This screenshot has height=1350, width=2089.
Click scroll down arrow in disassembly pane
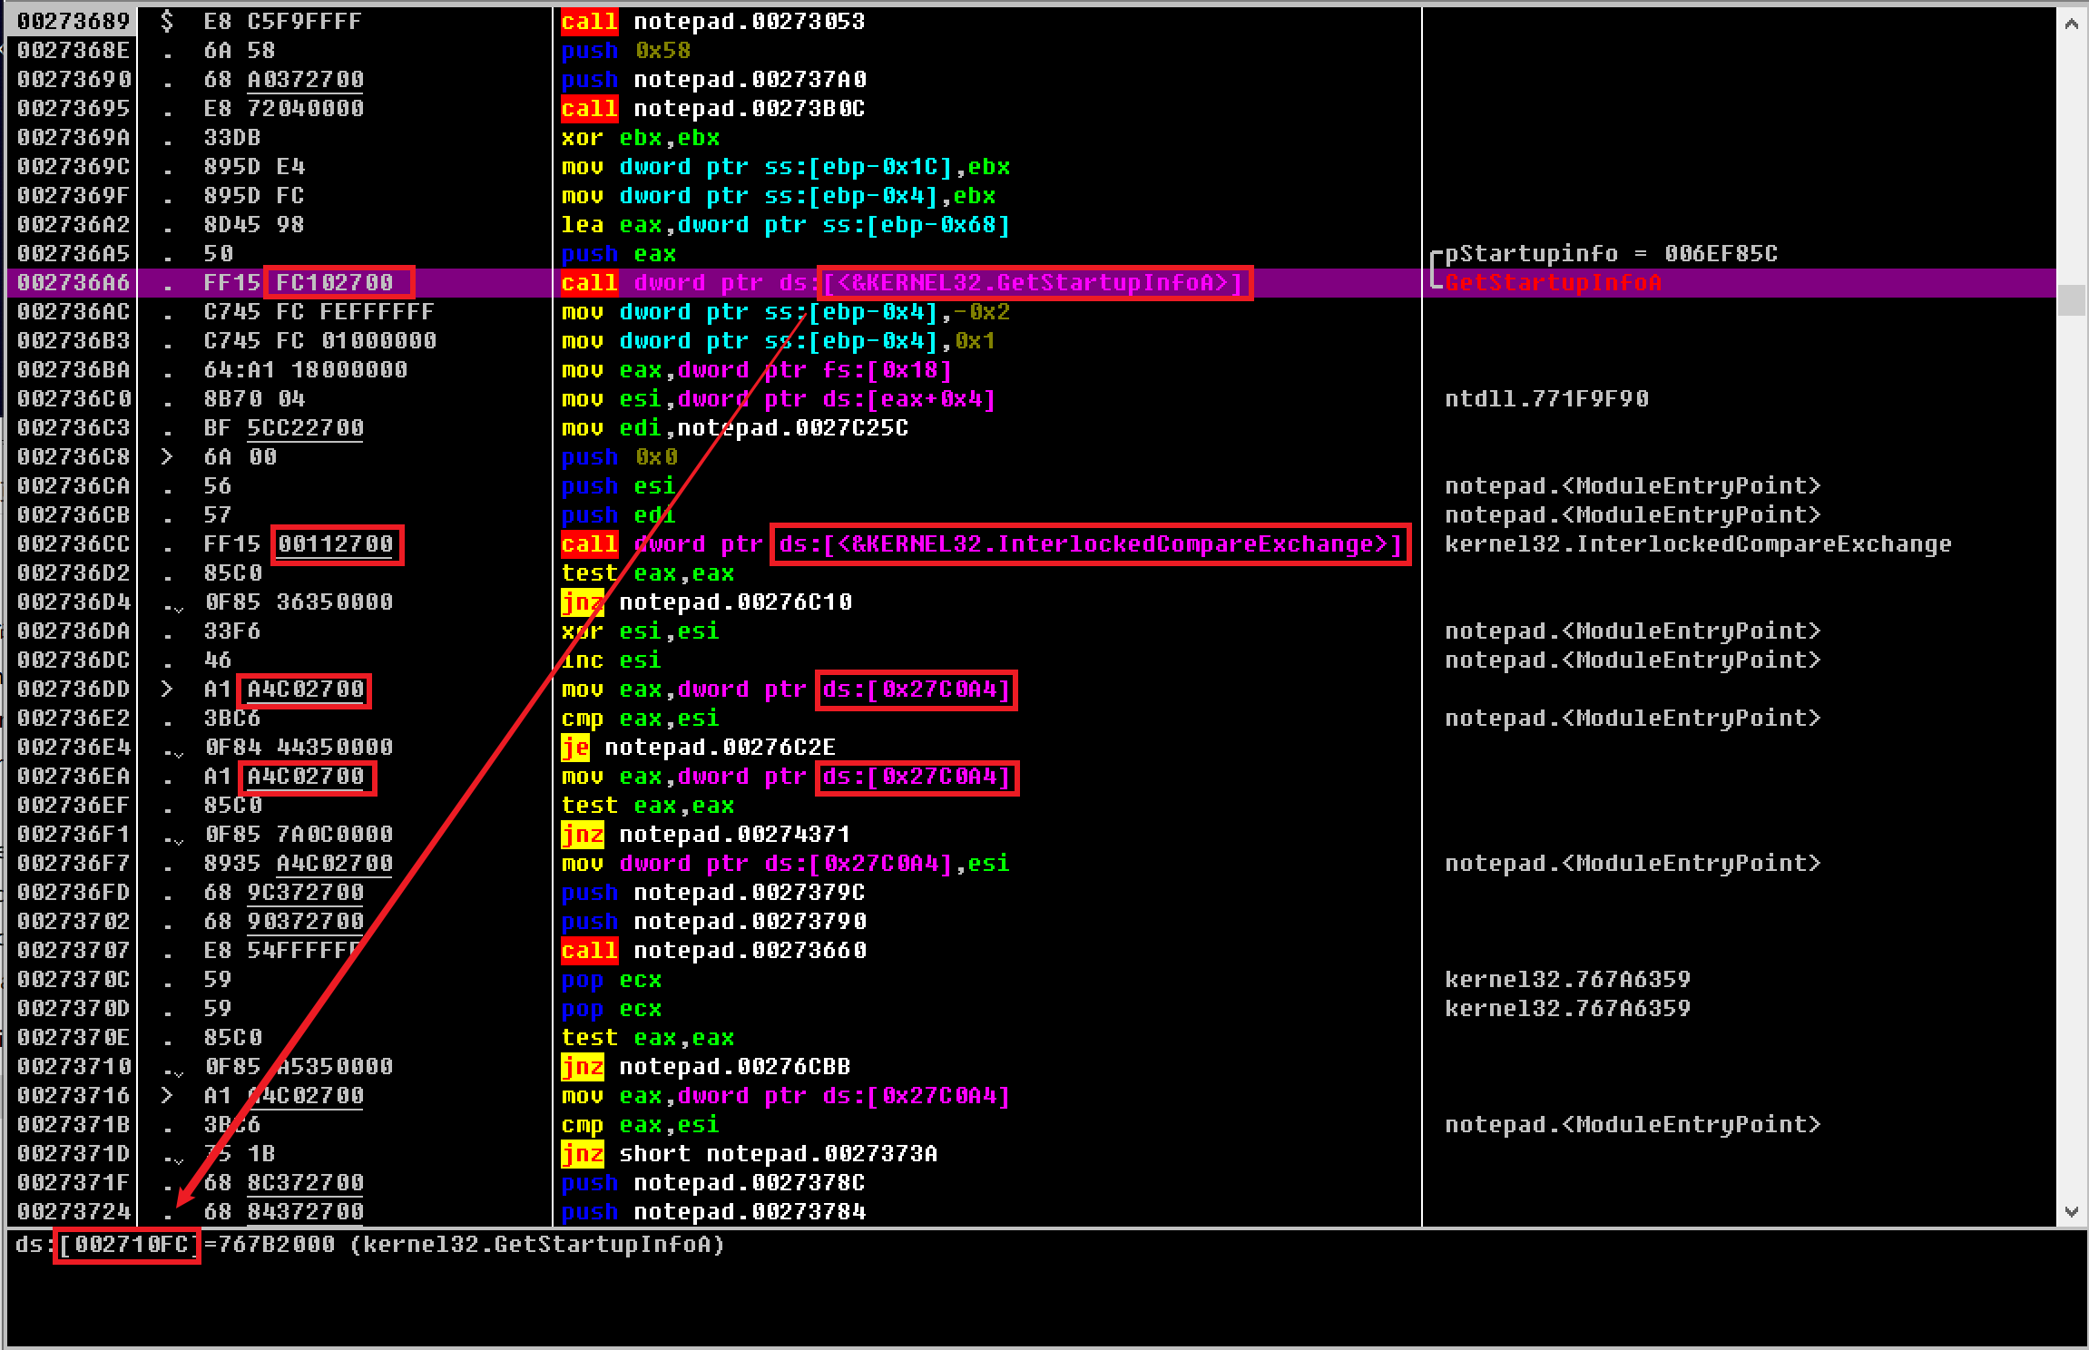tap(2071, 1211)
